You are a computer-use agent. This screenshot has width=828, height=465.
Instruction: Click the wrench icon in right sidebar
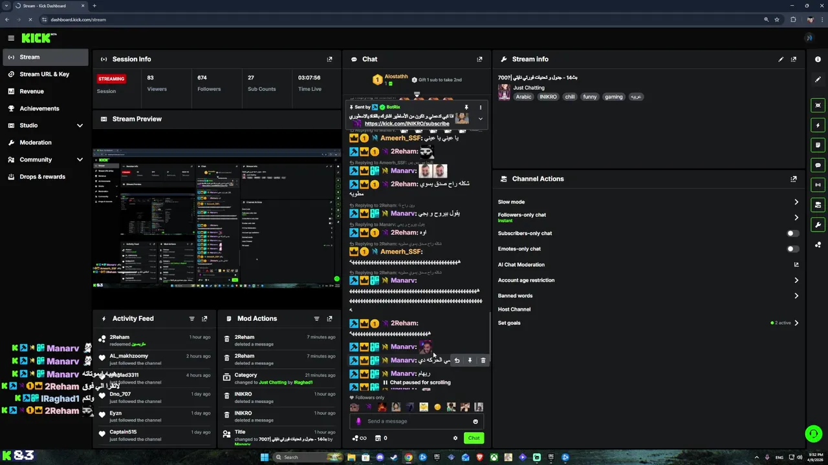point(818,225)
